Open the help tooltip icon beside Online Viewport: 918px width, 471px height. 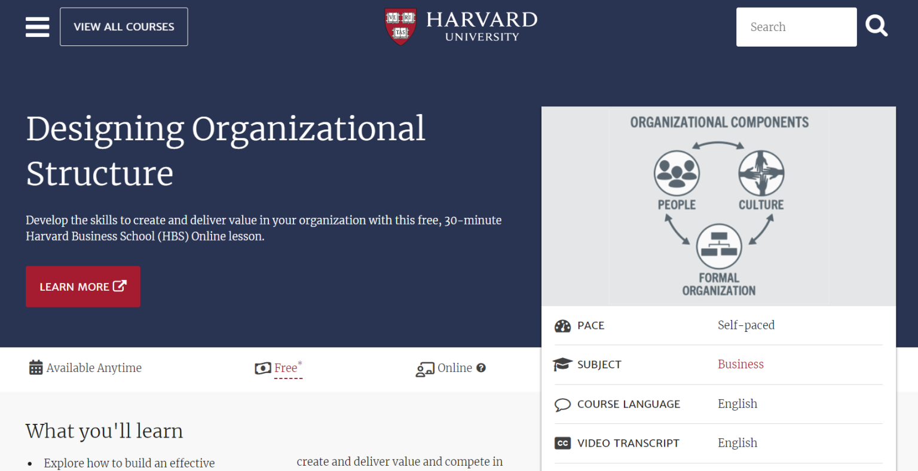point(481,368)
